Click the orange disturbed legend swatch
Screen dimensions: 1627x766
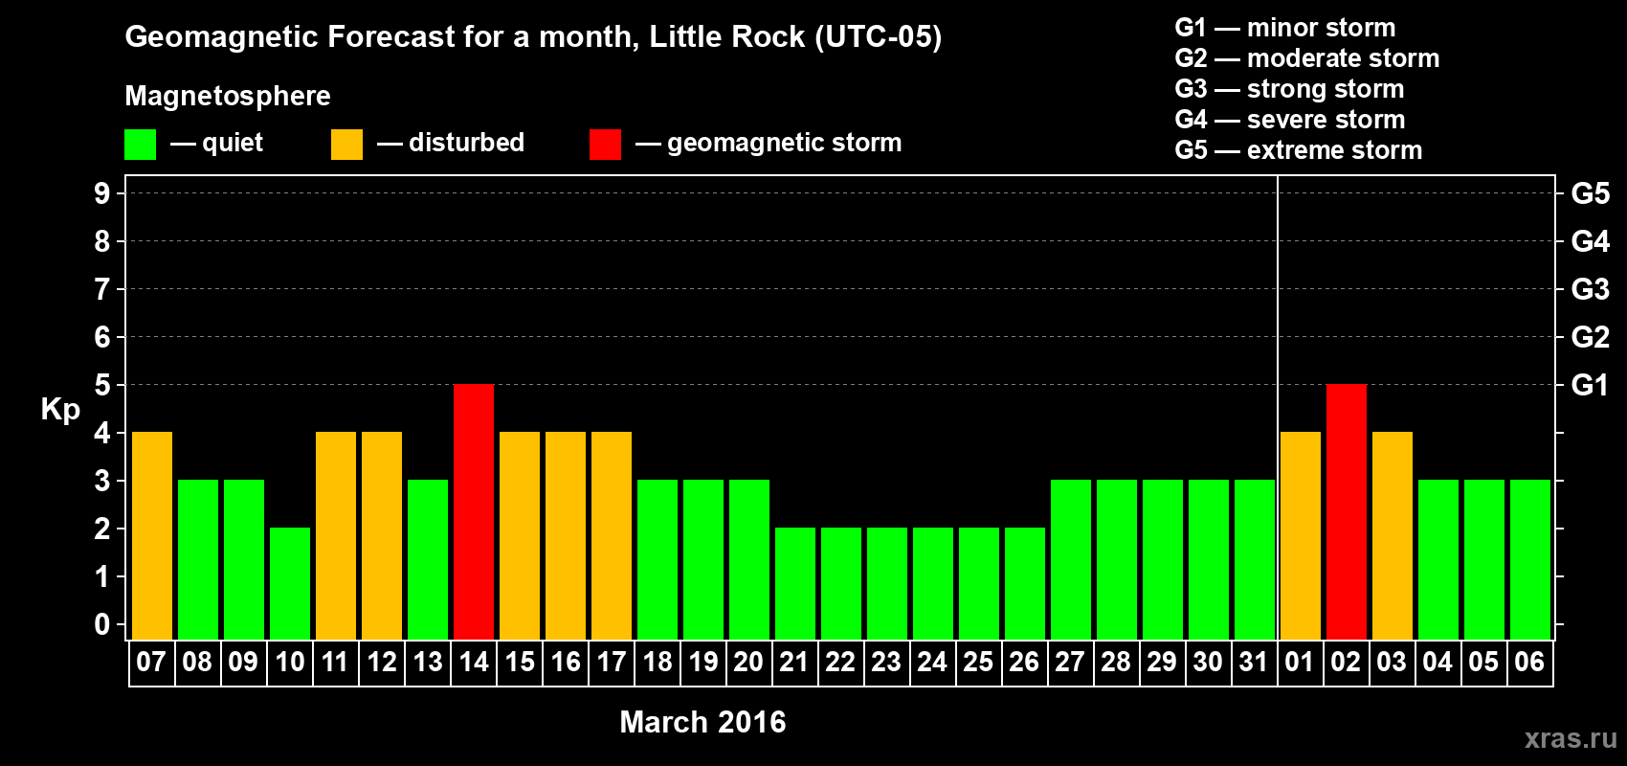coord(346,145)
